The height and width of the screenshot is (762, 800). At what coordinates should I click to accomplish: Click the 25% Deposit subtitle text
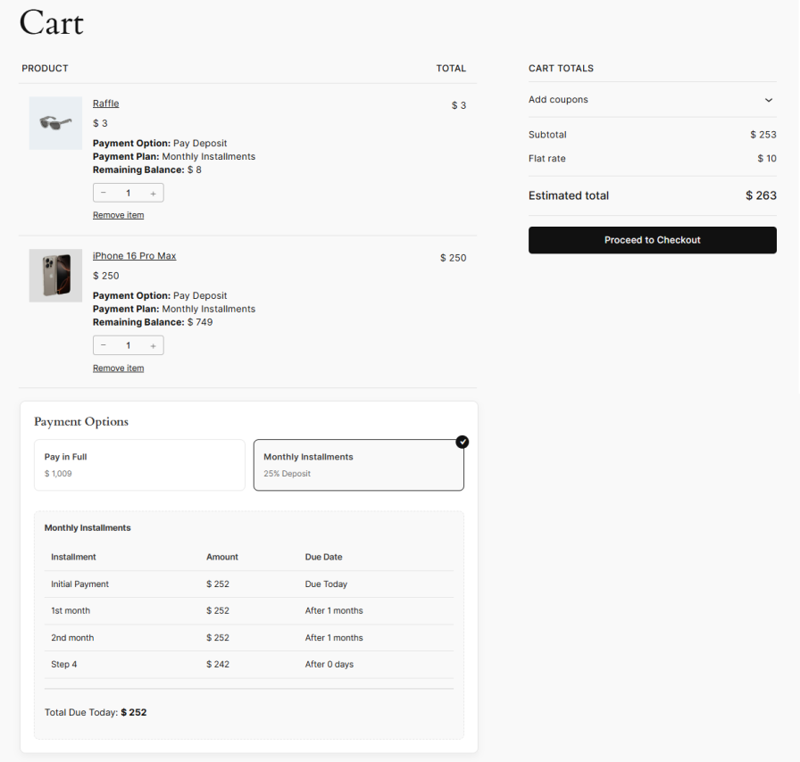(287, 473)
